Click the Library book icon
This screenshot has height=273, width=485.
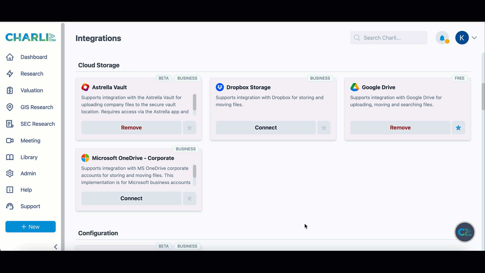10,157
